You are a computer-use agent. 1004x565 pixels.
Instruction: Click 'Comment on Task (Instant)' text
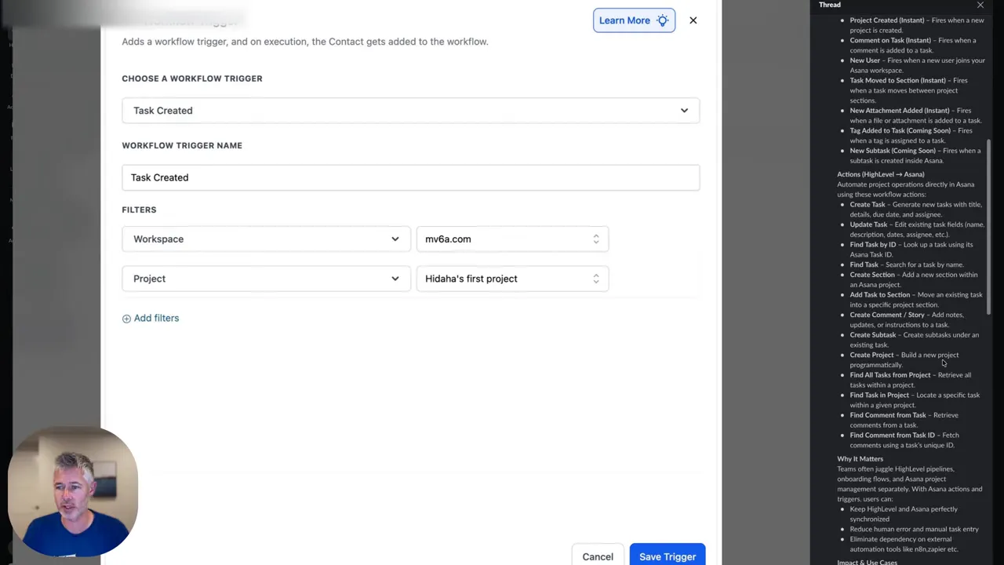890,40
